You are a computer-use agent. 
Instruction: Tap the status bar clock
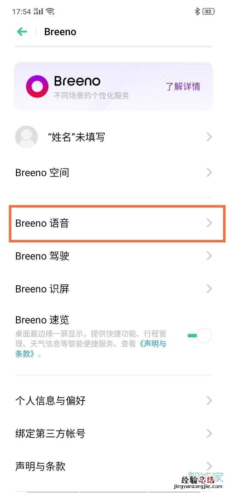pos(22,11)
